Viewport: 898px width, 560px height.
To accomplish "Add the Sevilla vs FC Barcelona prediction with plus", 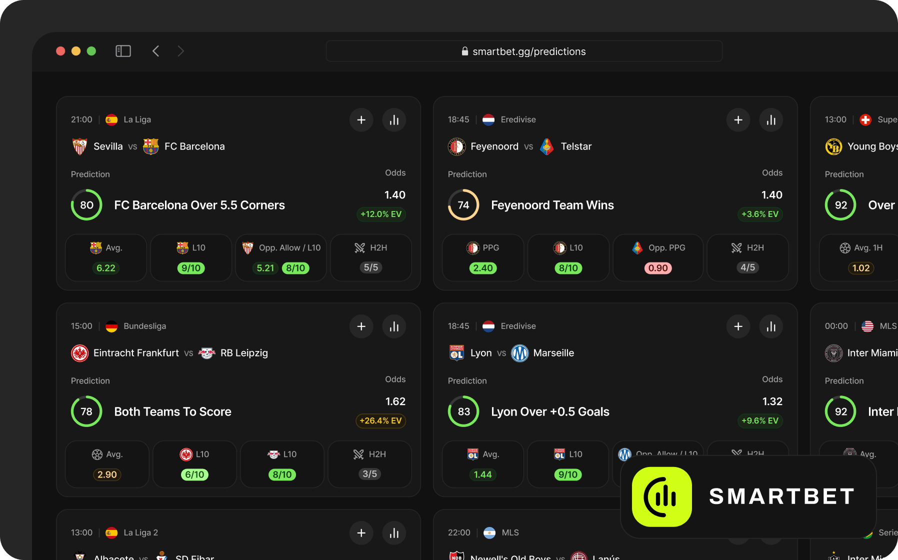I will [361, 120].
